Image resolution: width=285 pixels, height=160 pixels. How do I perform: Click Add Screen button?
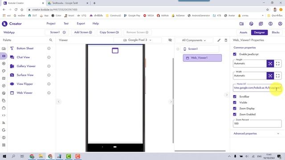(x=83, y=32)
